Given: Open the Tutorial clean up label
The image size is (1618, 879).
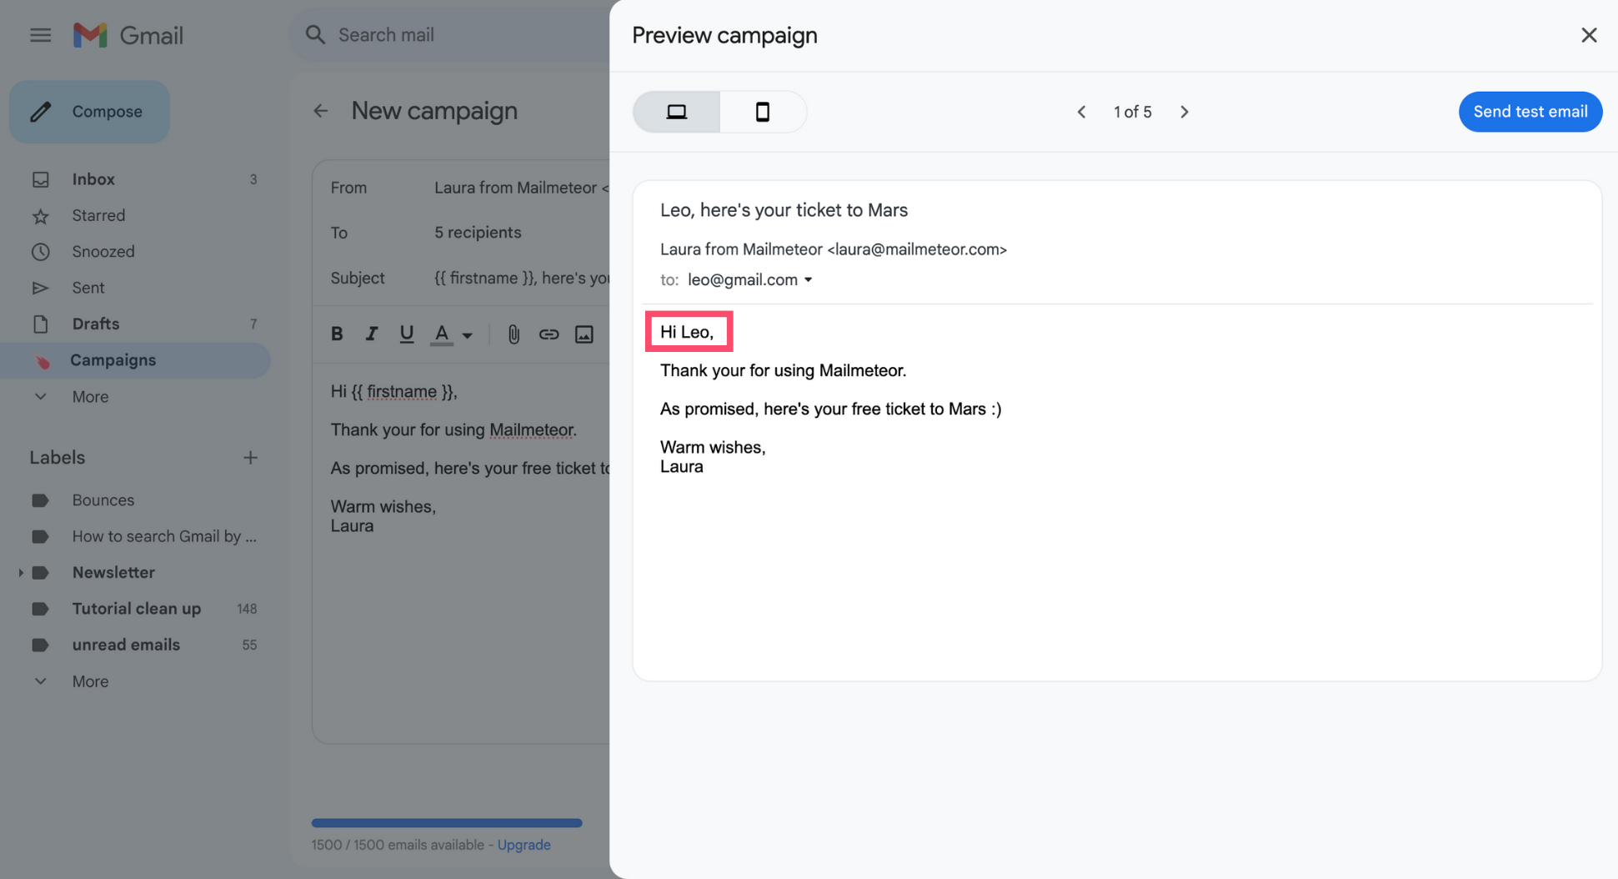Looking at the screenshot, I should coord(135,609).
